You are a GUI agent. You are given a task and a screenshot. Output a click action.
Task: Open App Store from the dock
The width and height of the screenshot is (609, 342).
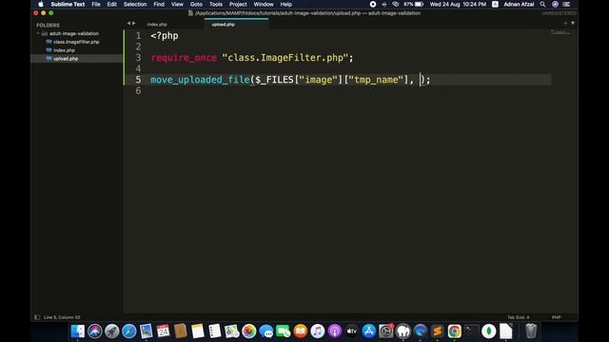368,332
